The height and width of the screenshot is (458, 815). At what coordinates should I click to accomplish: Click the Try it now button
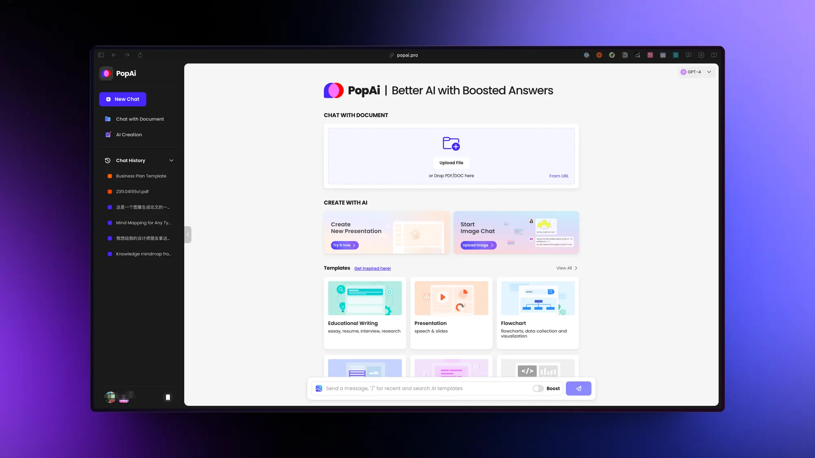[343, 245]
